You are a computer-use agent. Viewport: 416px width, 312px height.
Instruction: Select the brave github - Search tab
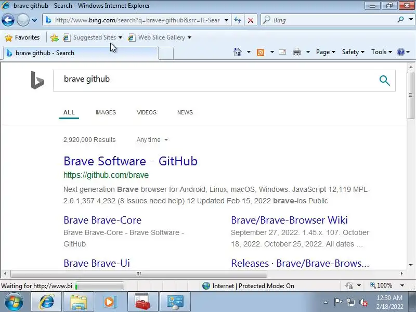(80, 53)
